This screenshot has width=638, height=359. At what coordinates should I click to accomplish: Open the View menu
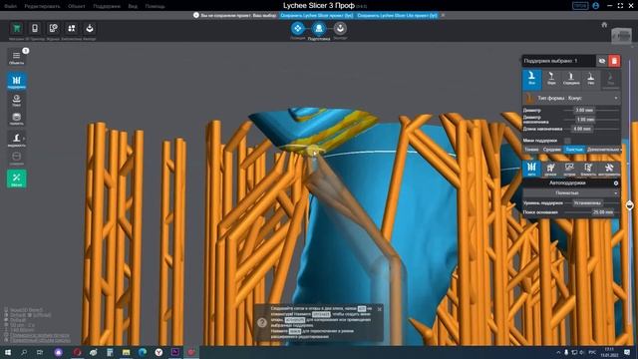pos(133,6)
